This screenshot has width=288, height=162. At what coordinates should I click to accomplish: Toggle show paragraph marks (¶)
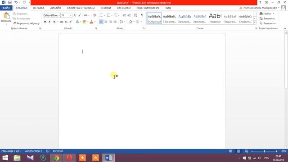coord(142,15)
